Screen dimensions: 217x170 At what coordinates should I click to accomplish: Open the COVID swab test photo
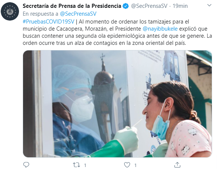point(117,104)
